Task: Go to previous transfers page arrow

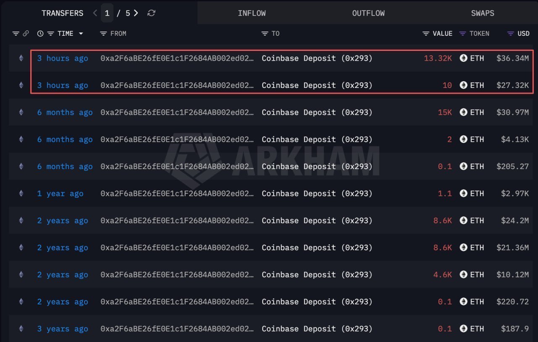Action: (x=95, y=13)
